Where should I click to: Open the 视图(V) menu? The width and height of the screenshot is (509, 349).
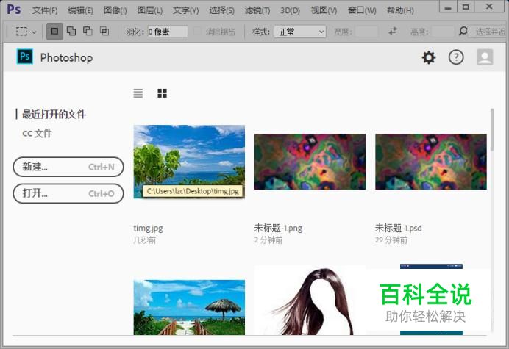[x=324, y=10]
